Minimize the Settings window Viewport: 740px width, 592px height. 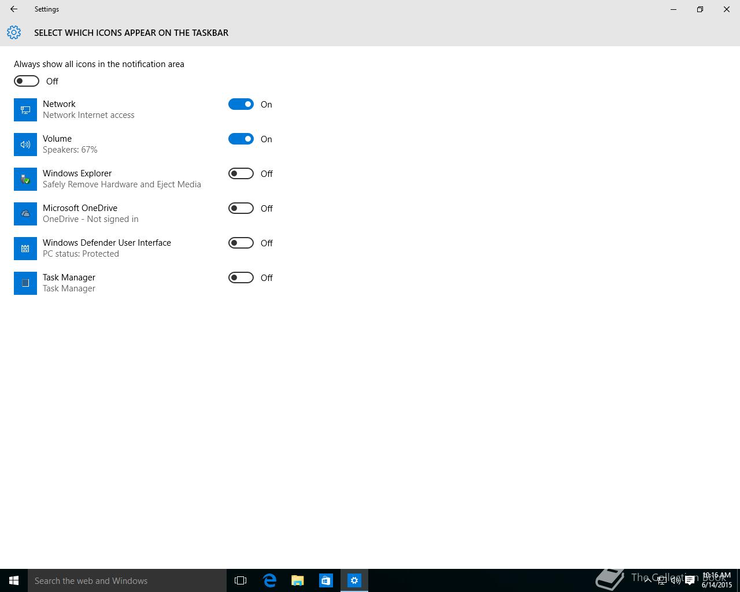[x=674, y=9]
